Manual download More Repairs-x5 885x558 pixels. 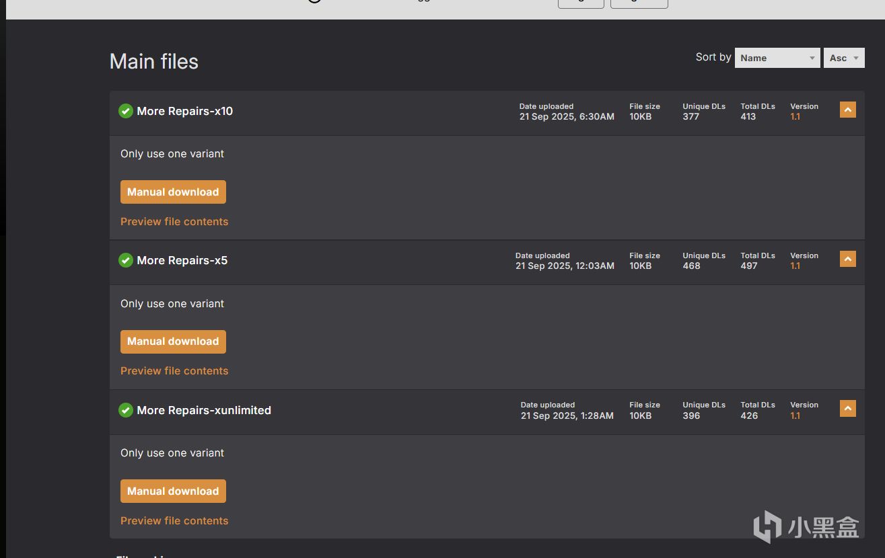coord(173,342)
